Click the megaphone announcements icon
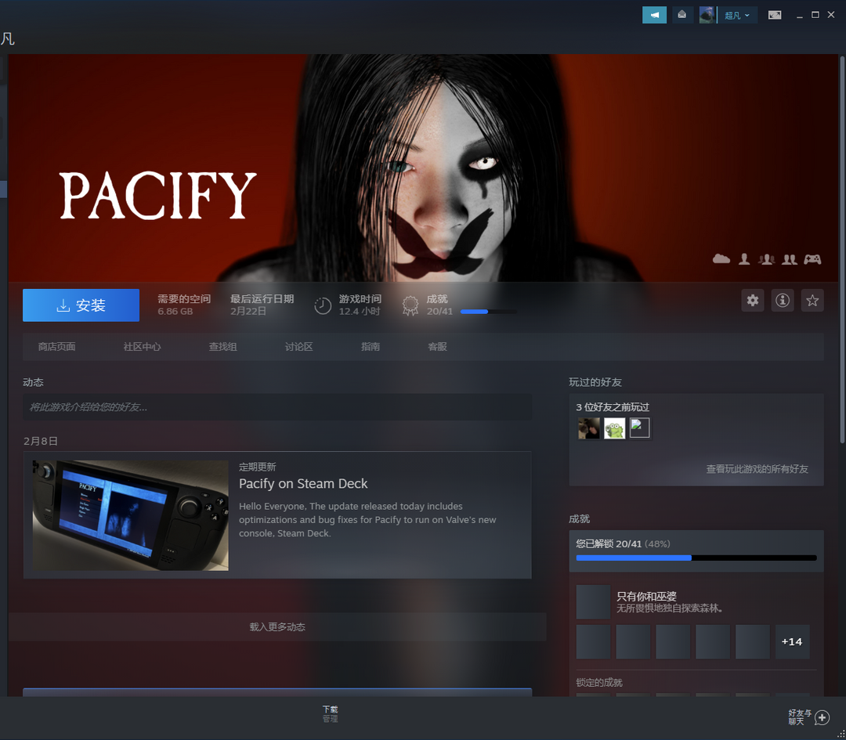846x740 pixels. tap(654, 15)
